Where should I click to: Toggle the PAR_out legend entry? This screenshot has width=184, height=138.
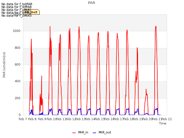102,132
